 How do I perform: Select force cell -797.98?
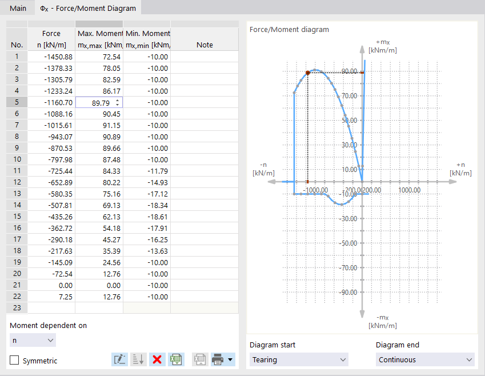51,159
